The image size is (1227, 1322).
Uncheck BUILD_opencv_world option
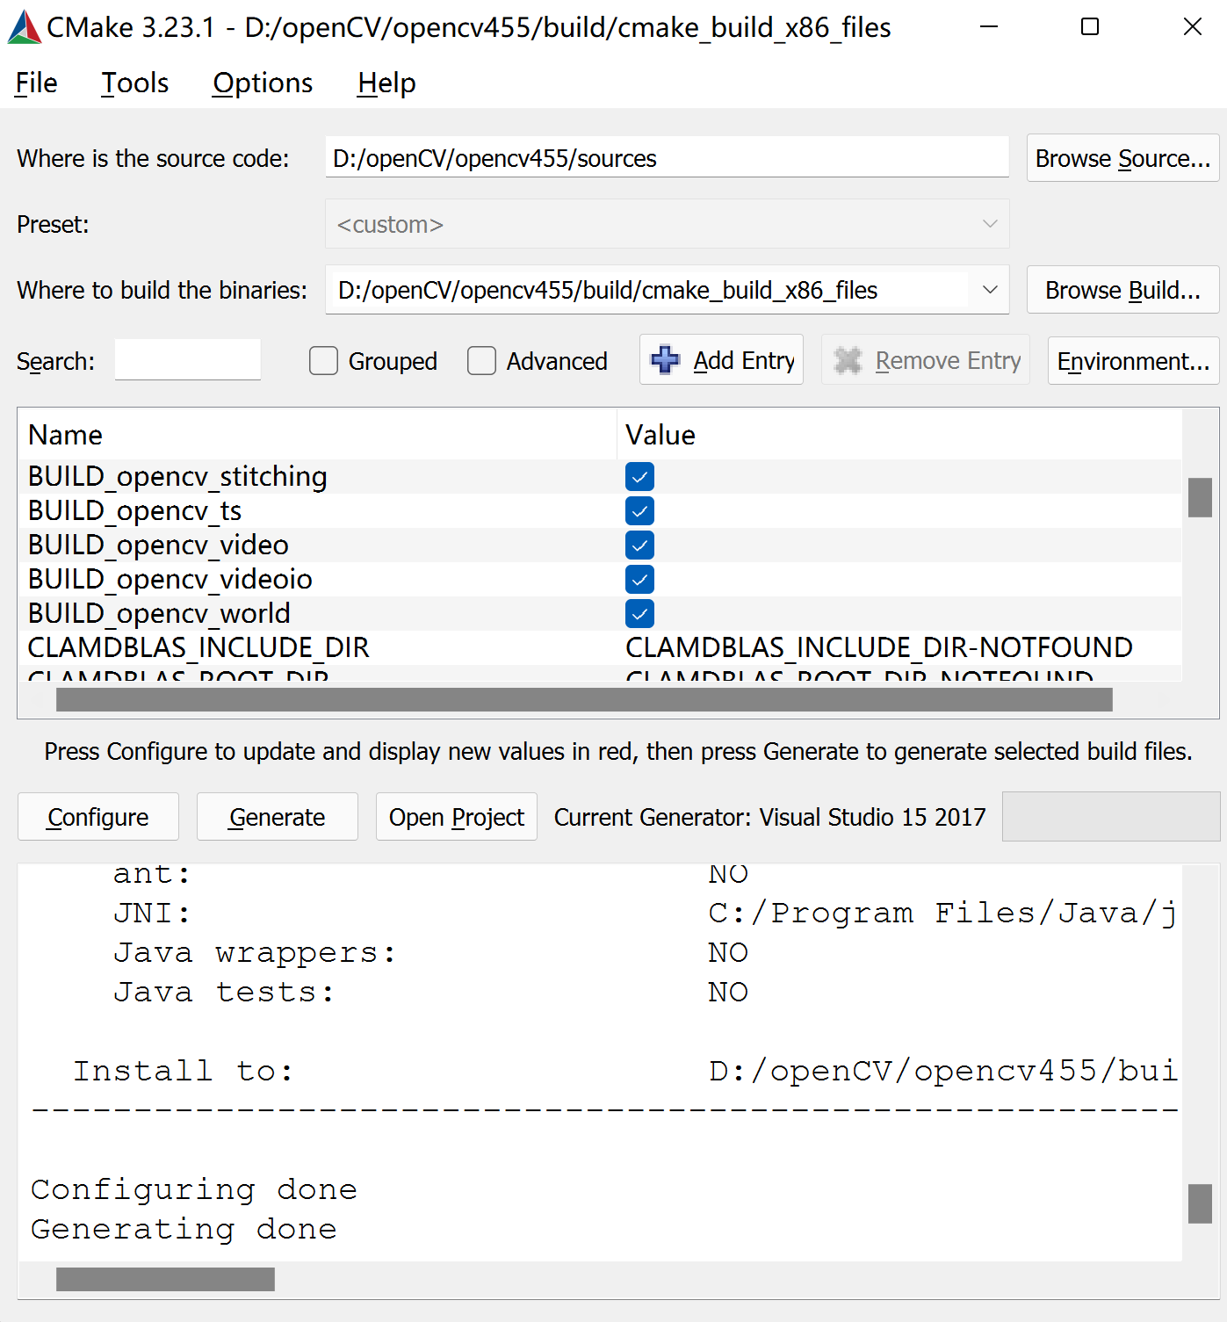pos(639,614)
